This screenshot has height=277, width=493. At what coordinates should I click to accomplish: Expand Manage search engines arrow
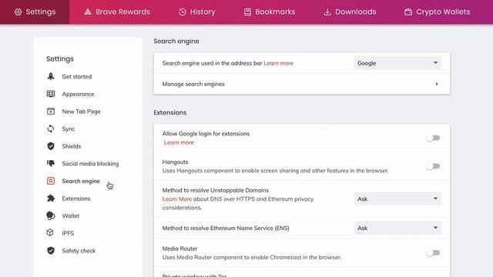(437, 84)
